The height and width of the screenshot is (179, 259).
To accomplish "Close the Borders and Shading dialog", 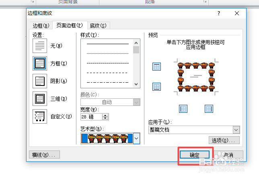I will point(237,13).
